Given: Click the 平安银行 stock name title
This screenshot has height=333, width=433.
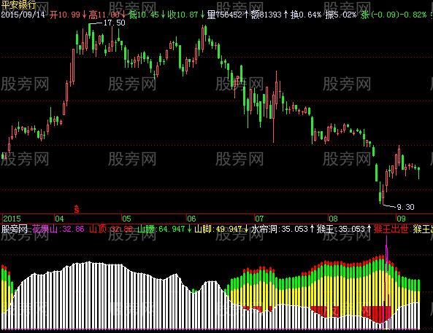Looking at the screenshot, I should point(18,4).
